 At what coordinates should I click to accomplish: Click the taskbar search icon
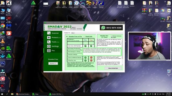(x=7, y=94)
